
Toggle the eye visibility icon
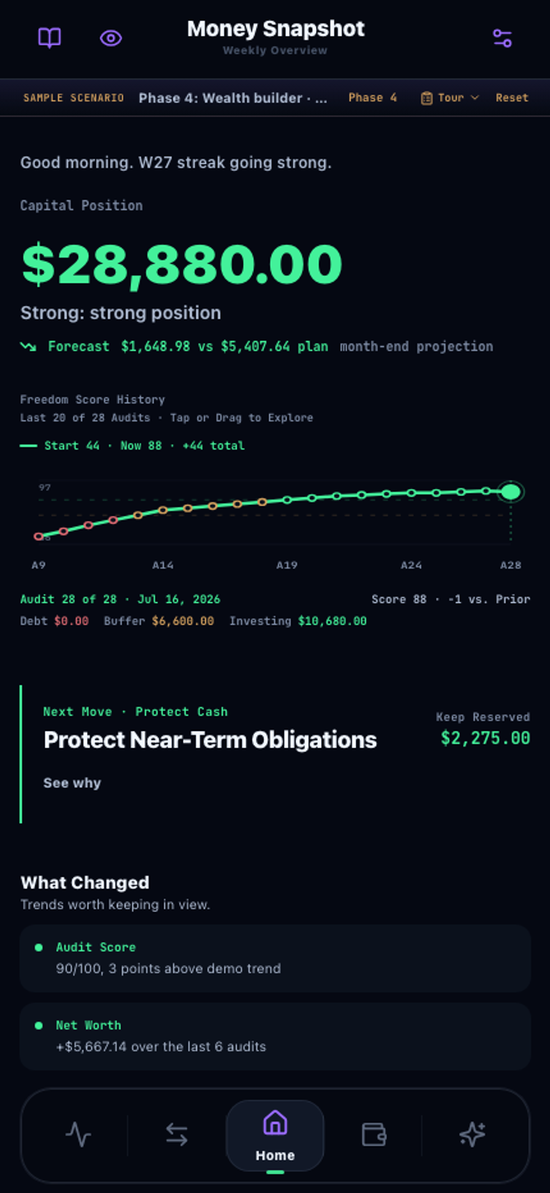tap(111, 38)
